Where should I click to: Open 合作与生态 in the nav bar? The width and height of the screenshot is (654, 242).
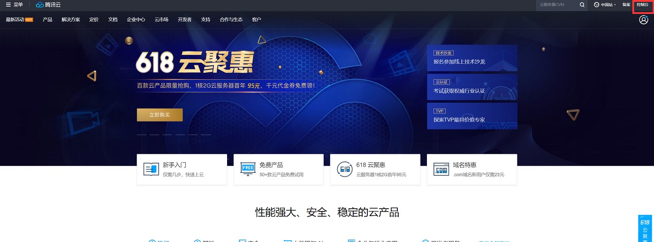(231, 20)
